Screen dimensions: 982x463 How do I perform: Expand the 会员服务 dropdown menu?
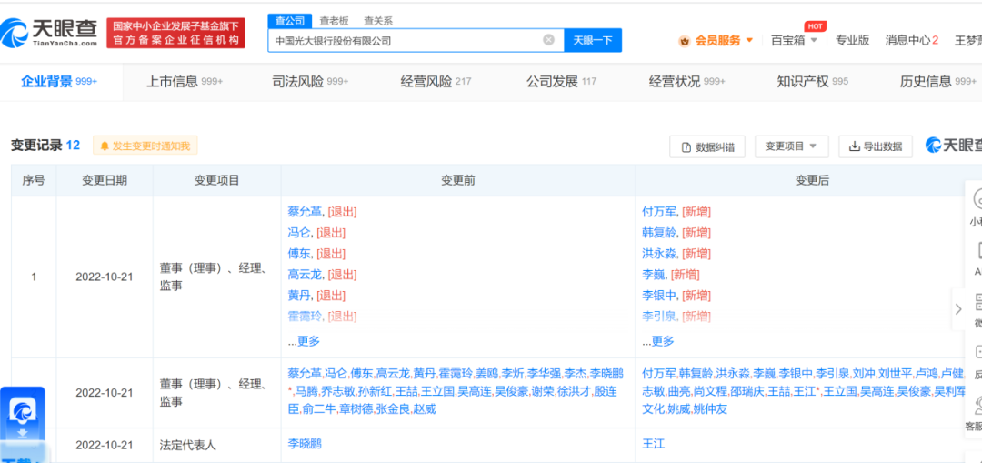click(716, 40)
